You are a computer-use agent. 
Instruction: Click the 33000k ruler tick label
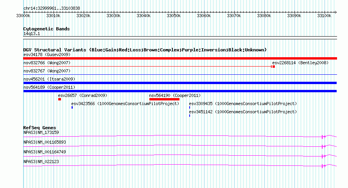click(23, 16)
